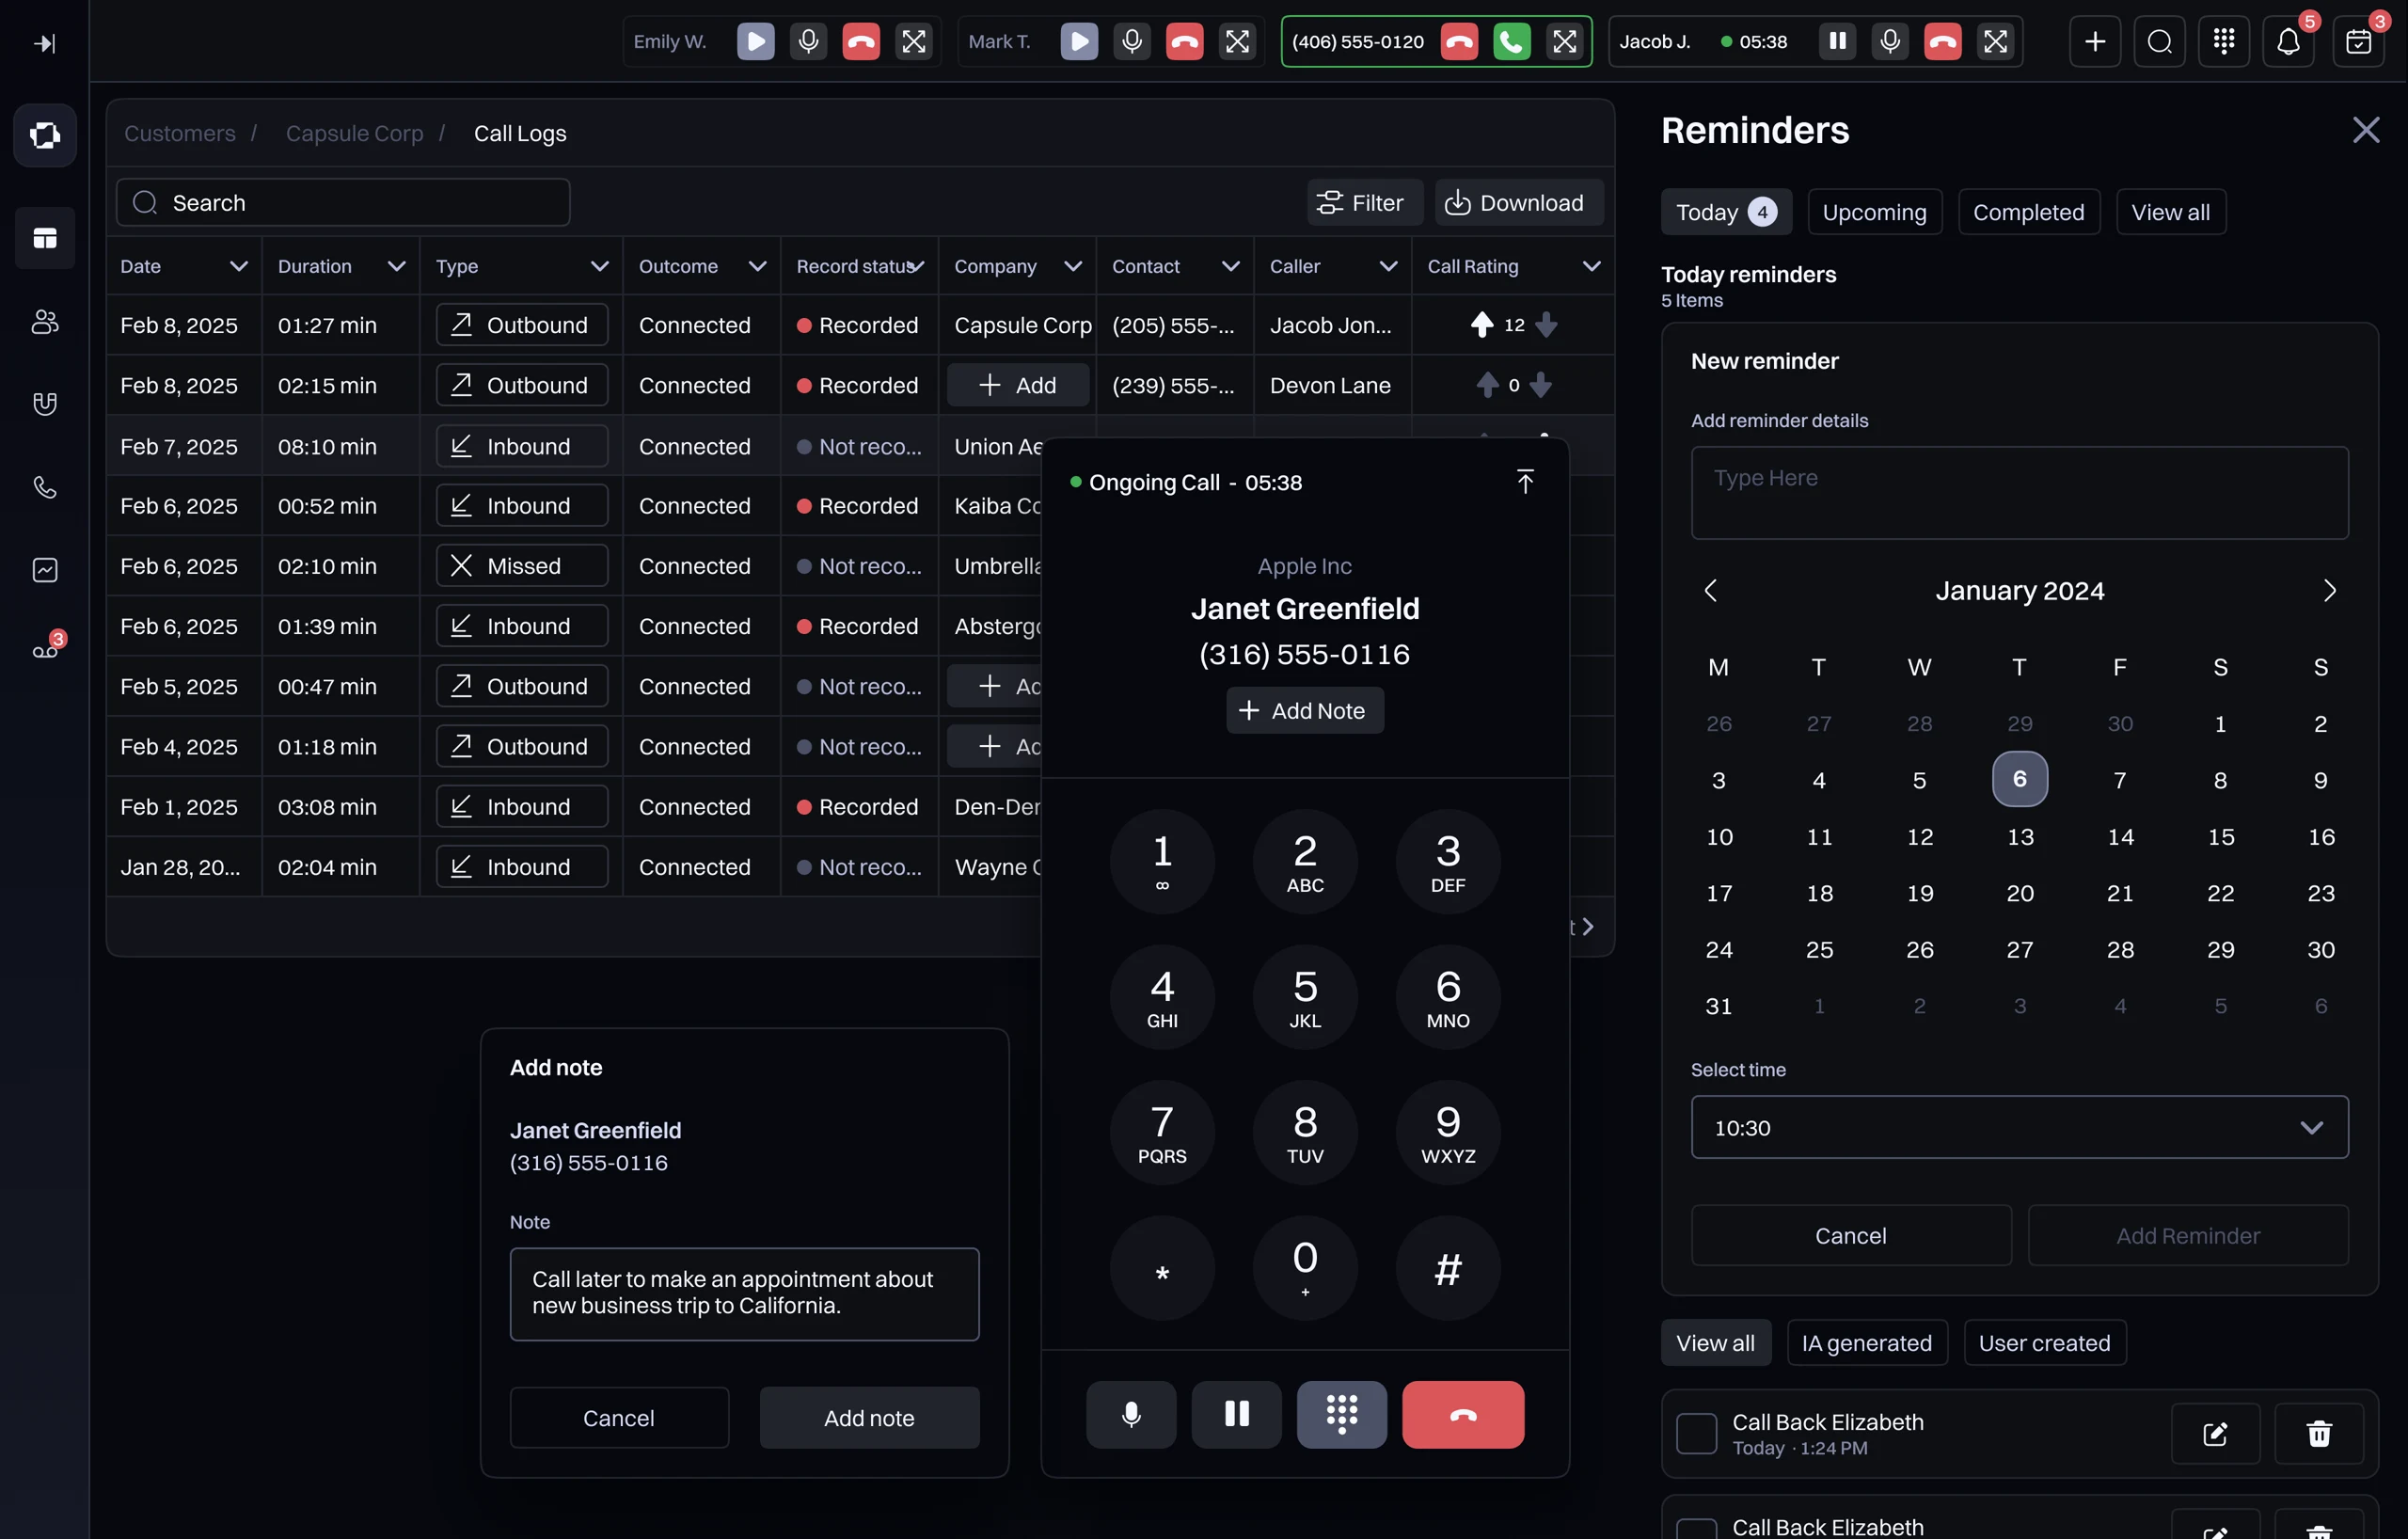Open calendar reminders icon with 3 badge

(x=2358, y=41)
